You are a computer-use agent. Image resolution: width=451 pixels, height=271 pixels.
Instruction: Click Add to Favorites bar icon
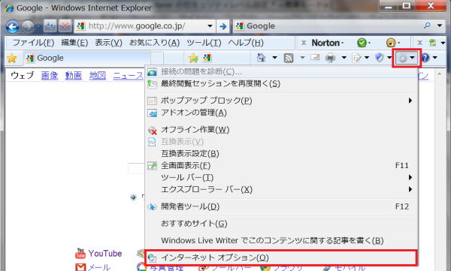pos(193,58)
